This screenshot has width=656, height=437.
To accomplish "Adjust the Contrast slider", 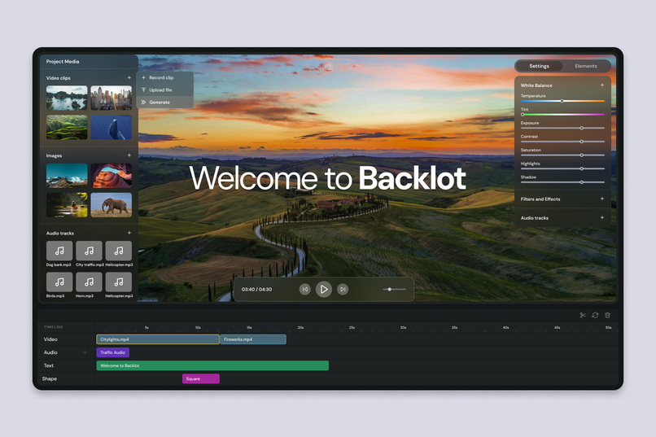I will click(x=562, y=142).
